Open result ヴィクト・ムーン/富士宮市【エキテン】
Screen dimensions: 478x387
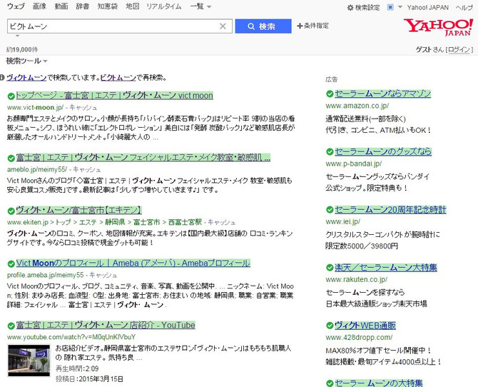(x=78, y=211)
